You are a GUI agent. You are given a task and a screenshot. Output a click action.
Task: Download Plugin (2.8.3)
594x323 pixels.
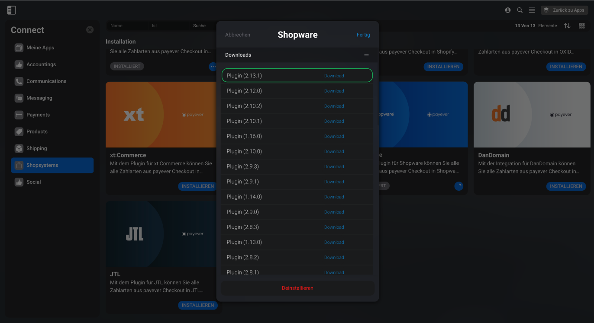(x=334, y=227)
